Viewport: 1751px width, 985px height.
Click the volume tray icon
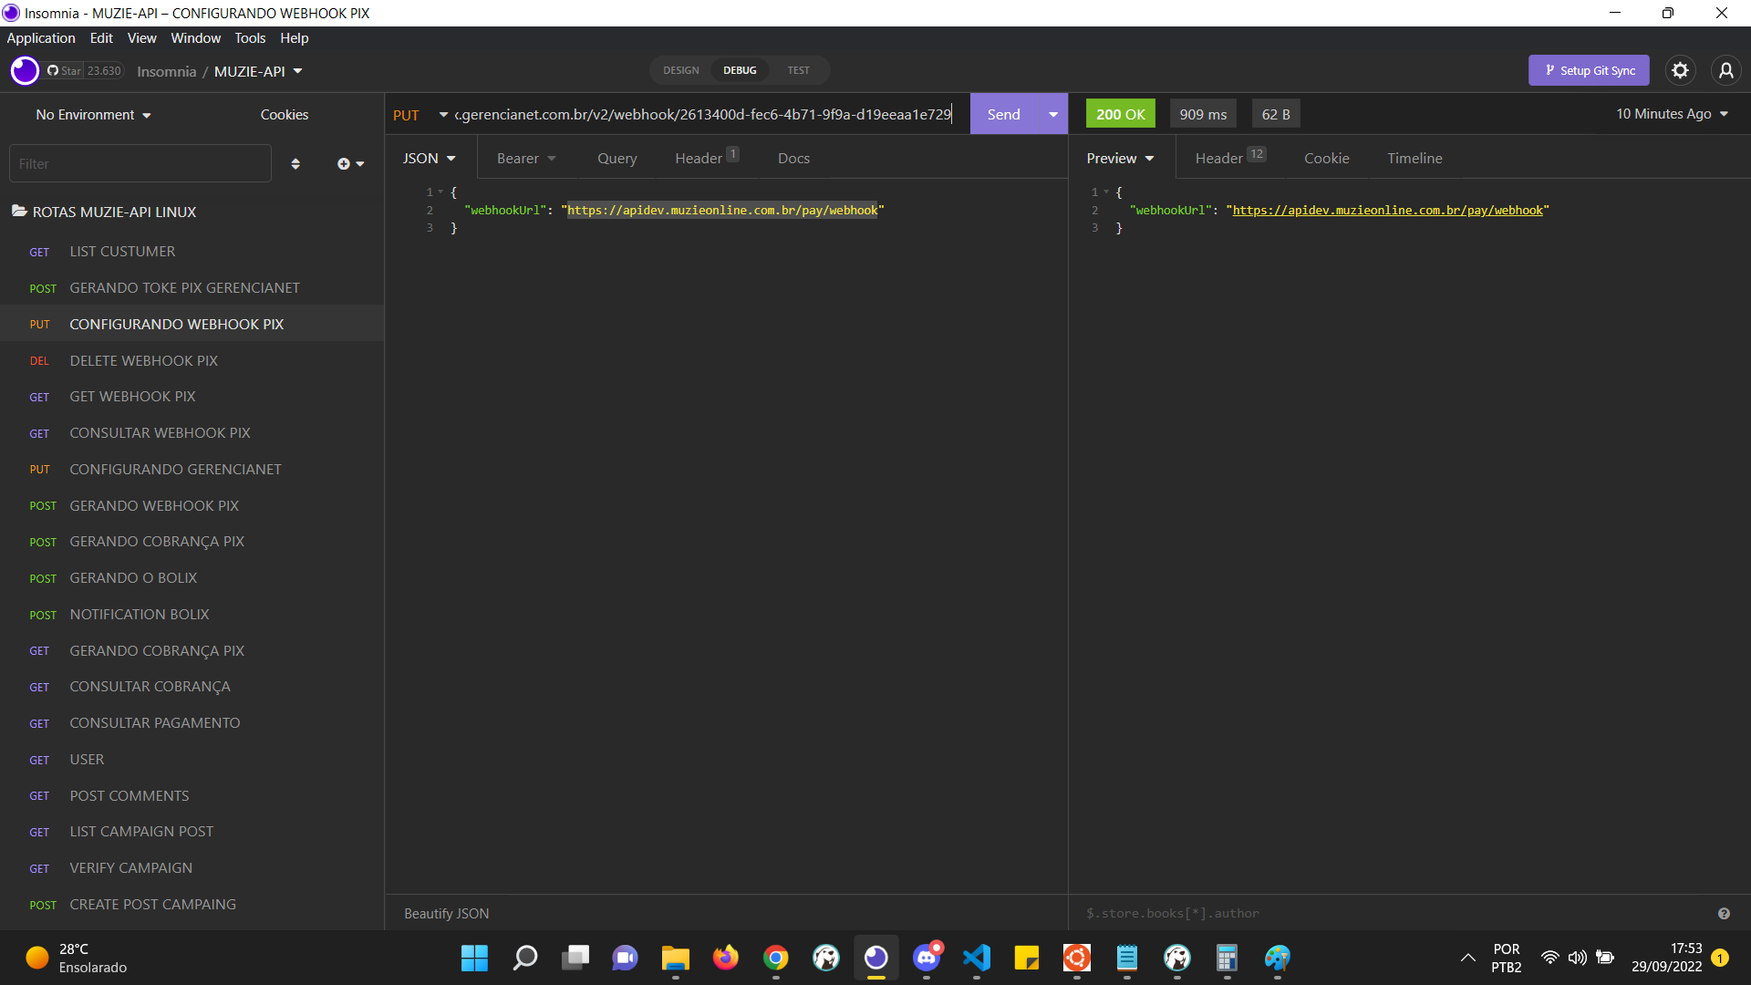1578,958
